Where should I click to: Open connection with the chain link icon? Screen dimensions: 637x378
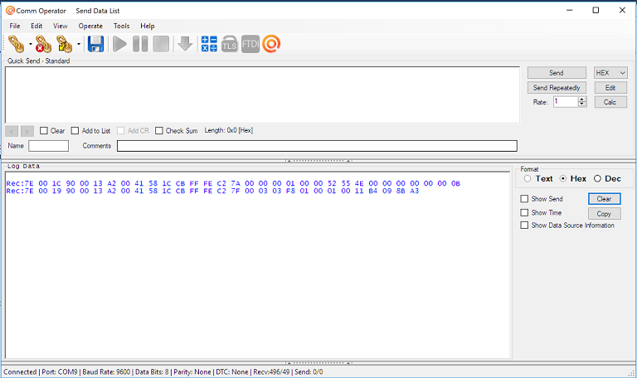[x=17, y=44]
